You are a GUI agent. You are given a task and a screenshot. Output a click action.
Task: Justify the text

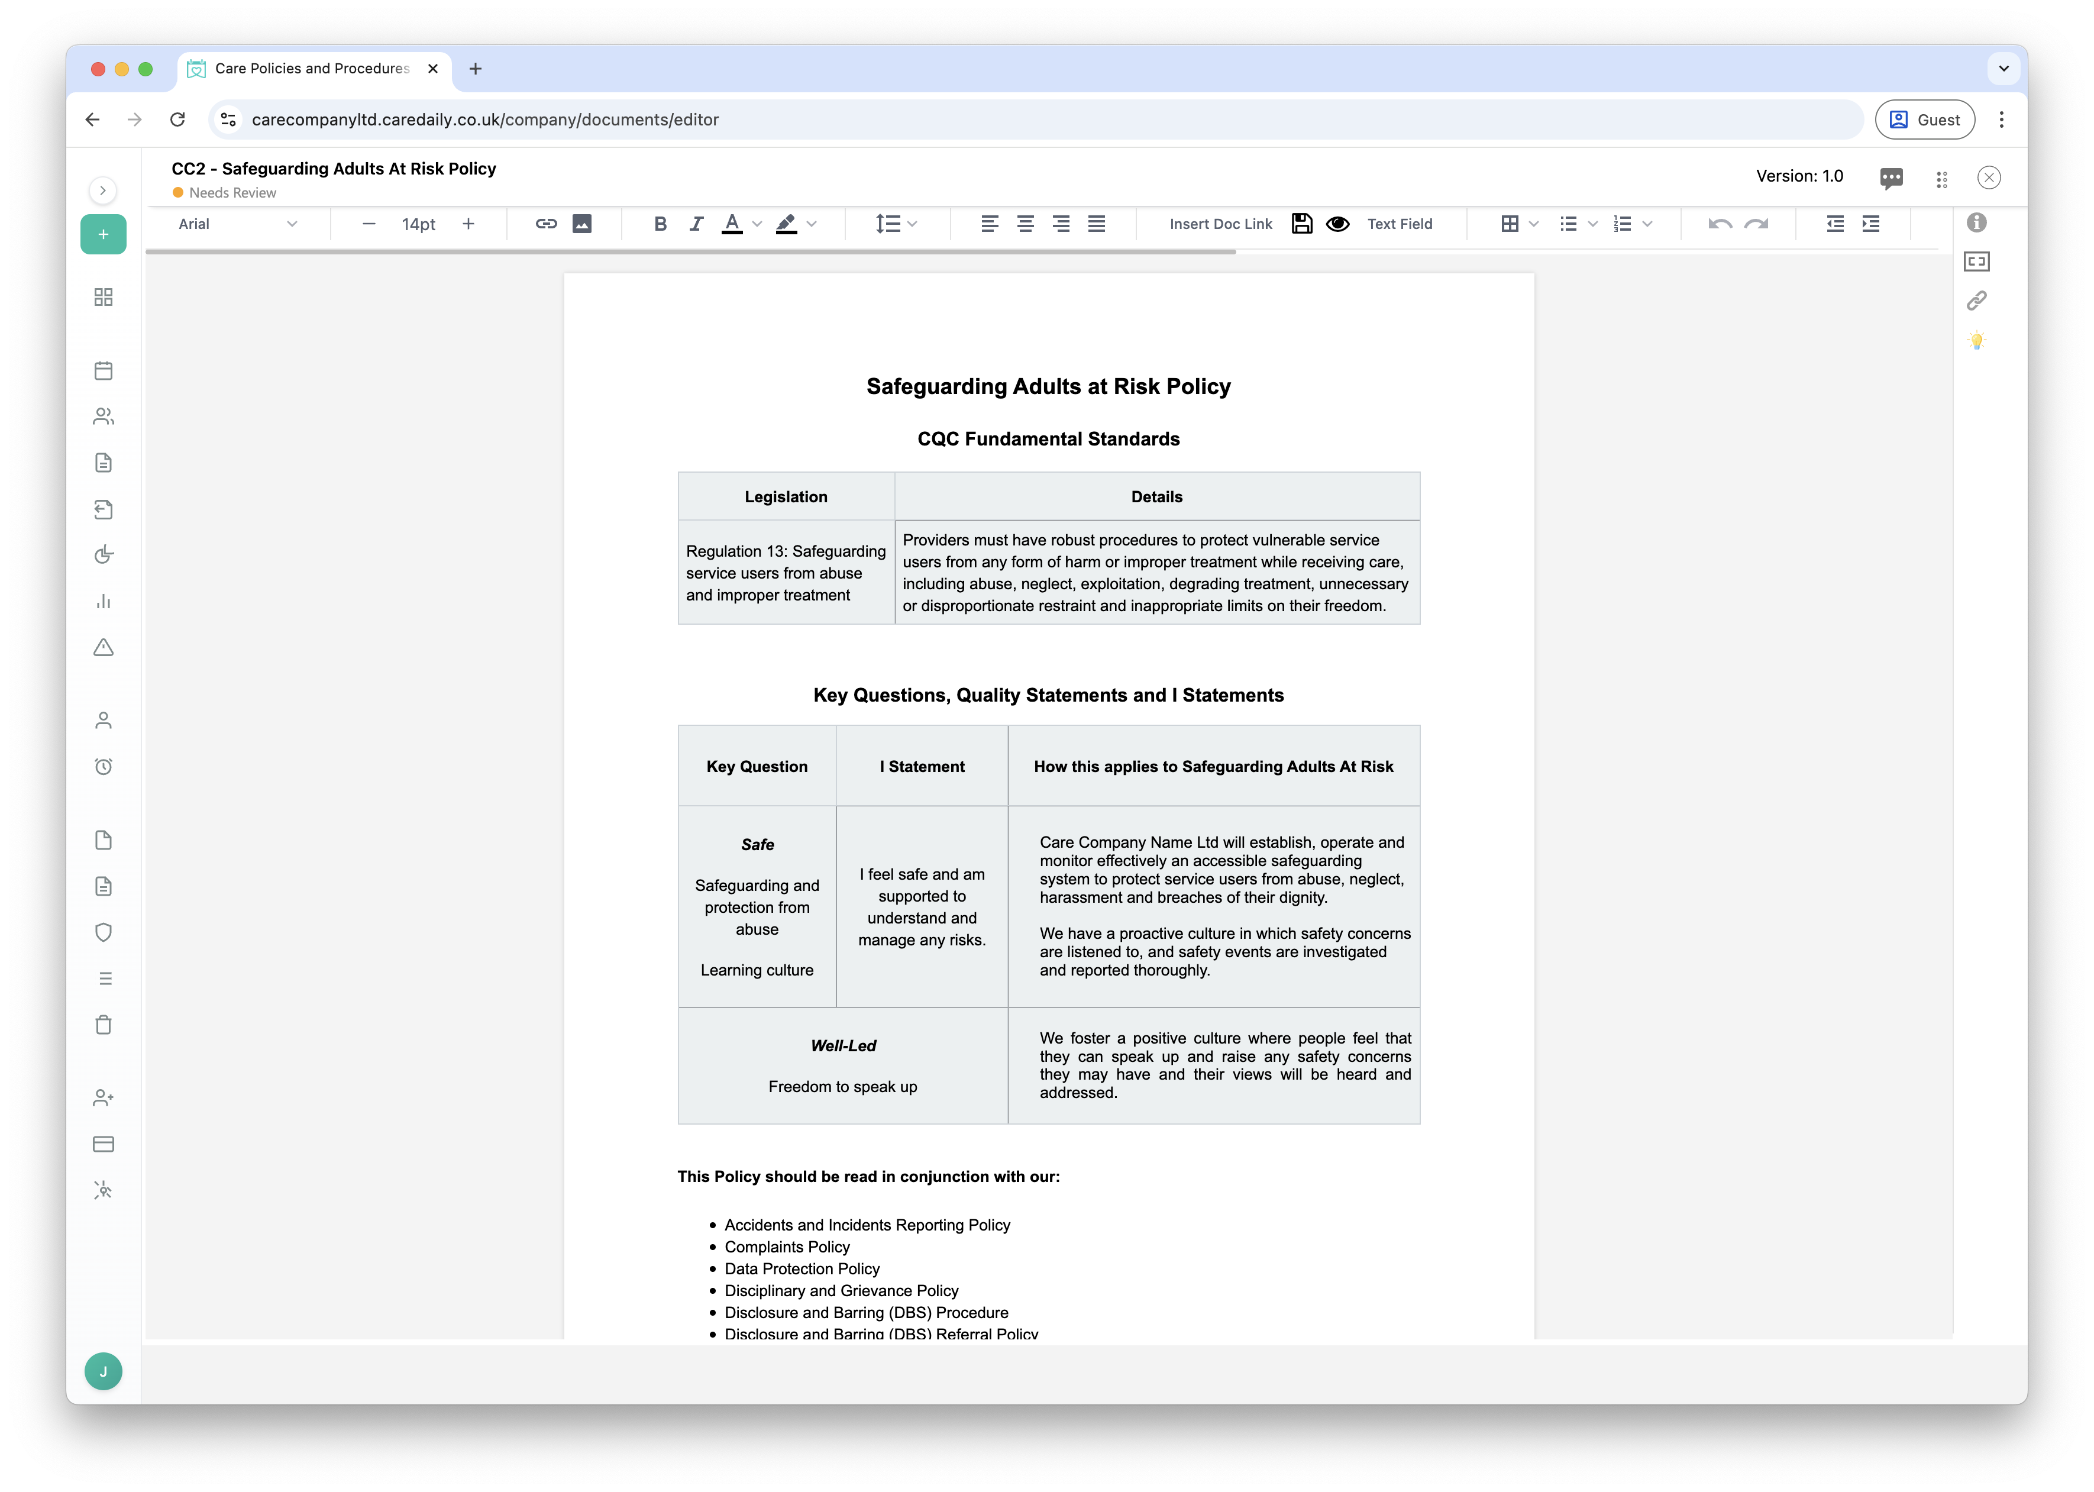(x=1097, y=223)
